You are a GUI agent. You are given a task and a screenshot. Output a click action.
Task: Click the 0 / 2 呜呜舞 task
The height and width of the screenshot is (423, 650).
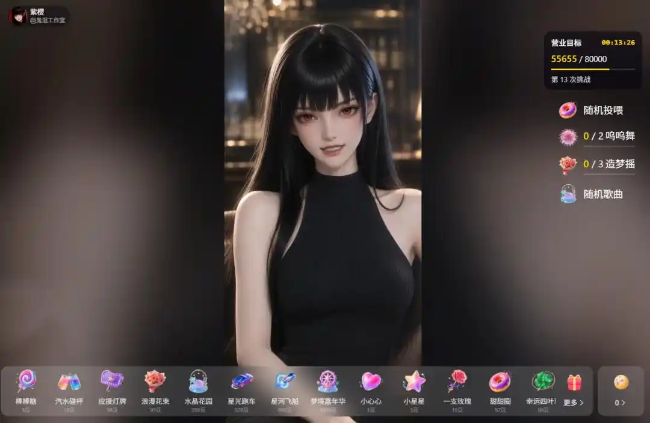pyautogui.click(x=609, y=137)
